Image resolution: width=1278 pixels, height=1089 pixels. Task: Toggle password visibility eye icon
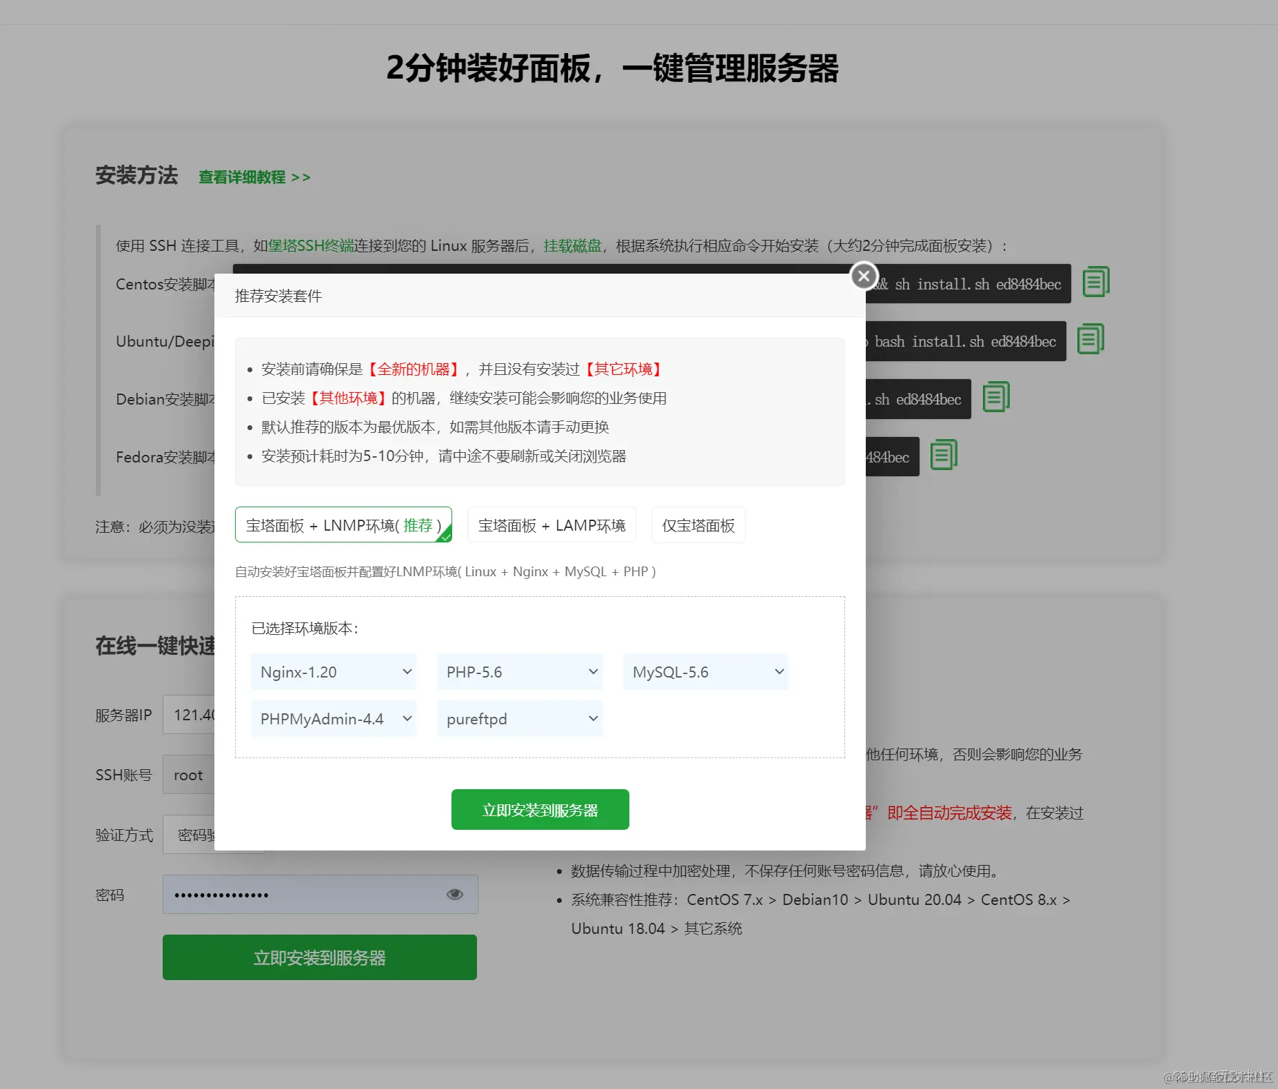454,894
